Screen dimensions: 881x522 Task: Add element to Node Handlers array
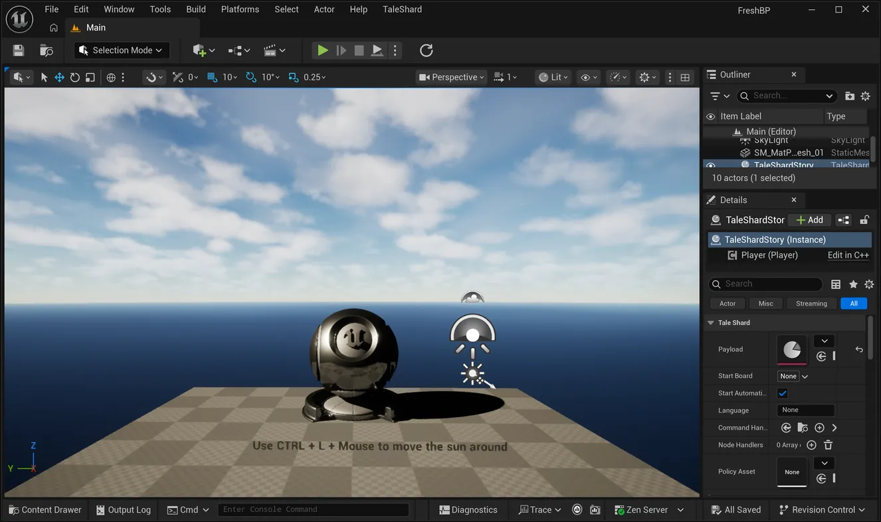pos(811,445)
